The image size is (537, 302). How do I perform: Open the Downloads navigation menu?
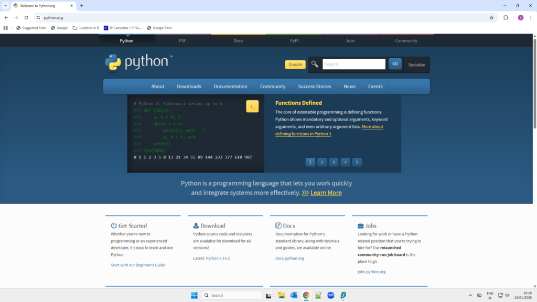click(189, 87)
